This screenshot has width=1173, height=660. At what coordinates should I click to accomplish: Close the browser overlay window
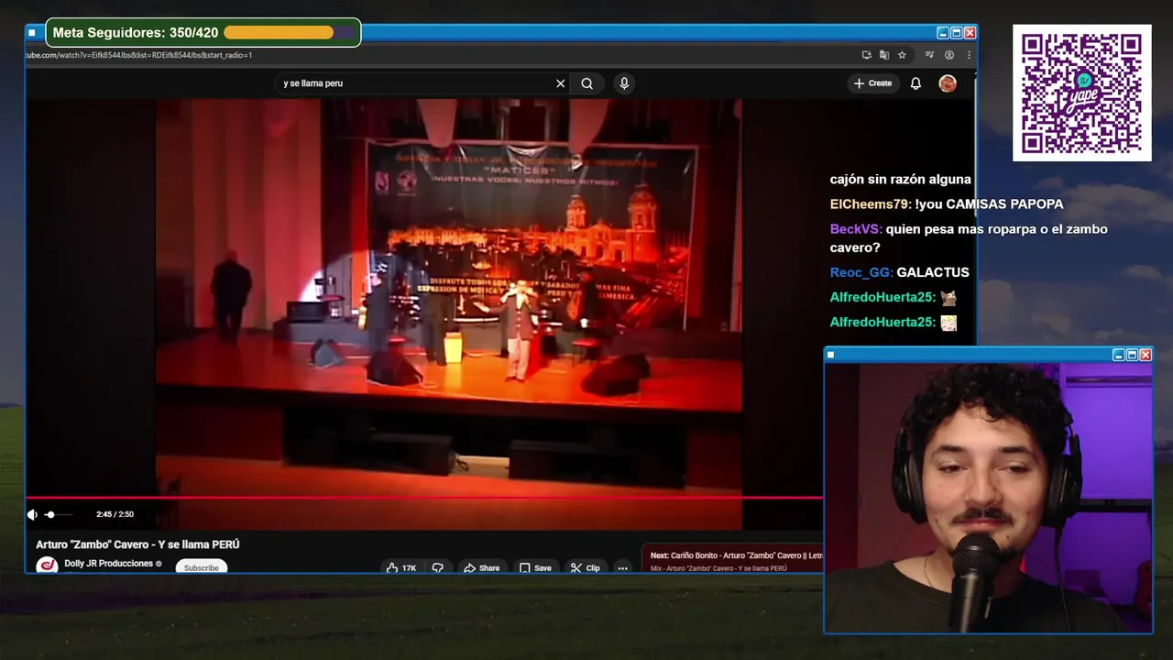tap(970, 33)
